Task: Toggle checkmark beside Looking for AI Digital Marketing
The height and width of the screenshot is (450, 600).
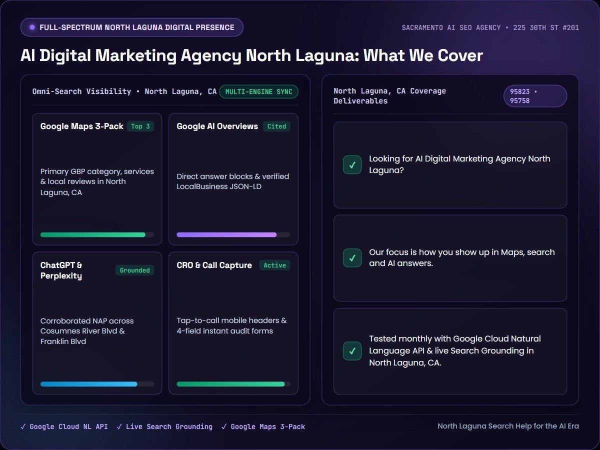Action: [x=352, y=165]
